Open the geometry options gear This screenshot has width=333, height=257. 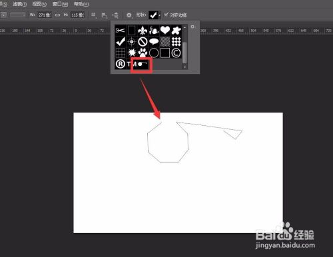pos(129,15)
